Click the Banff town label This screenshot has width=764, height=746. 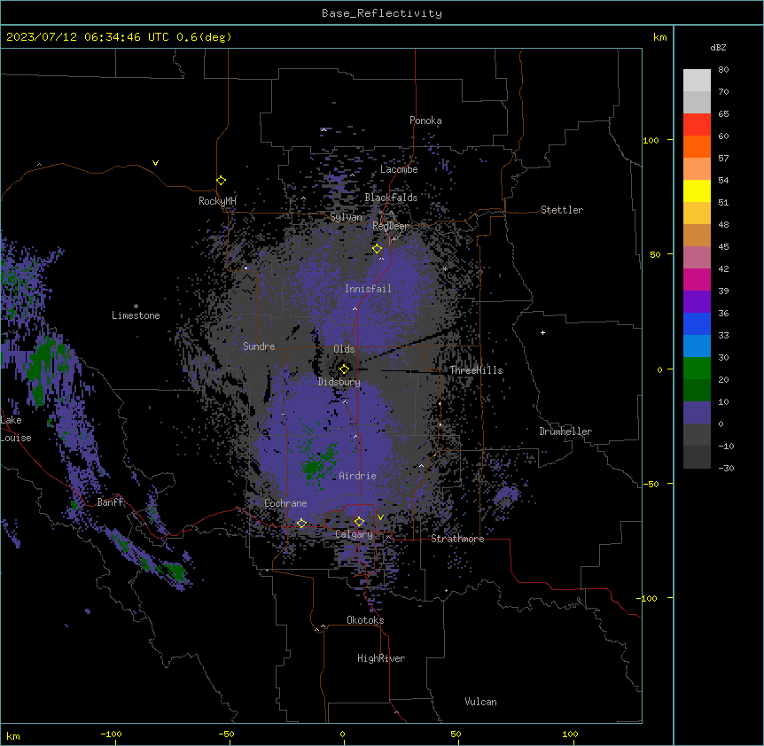(x=110, y=502)
